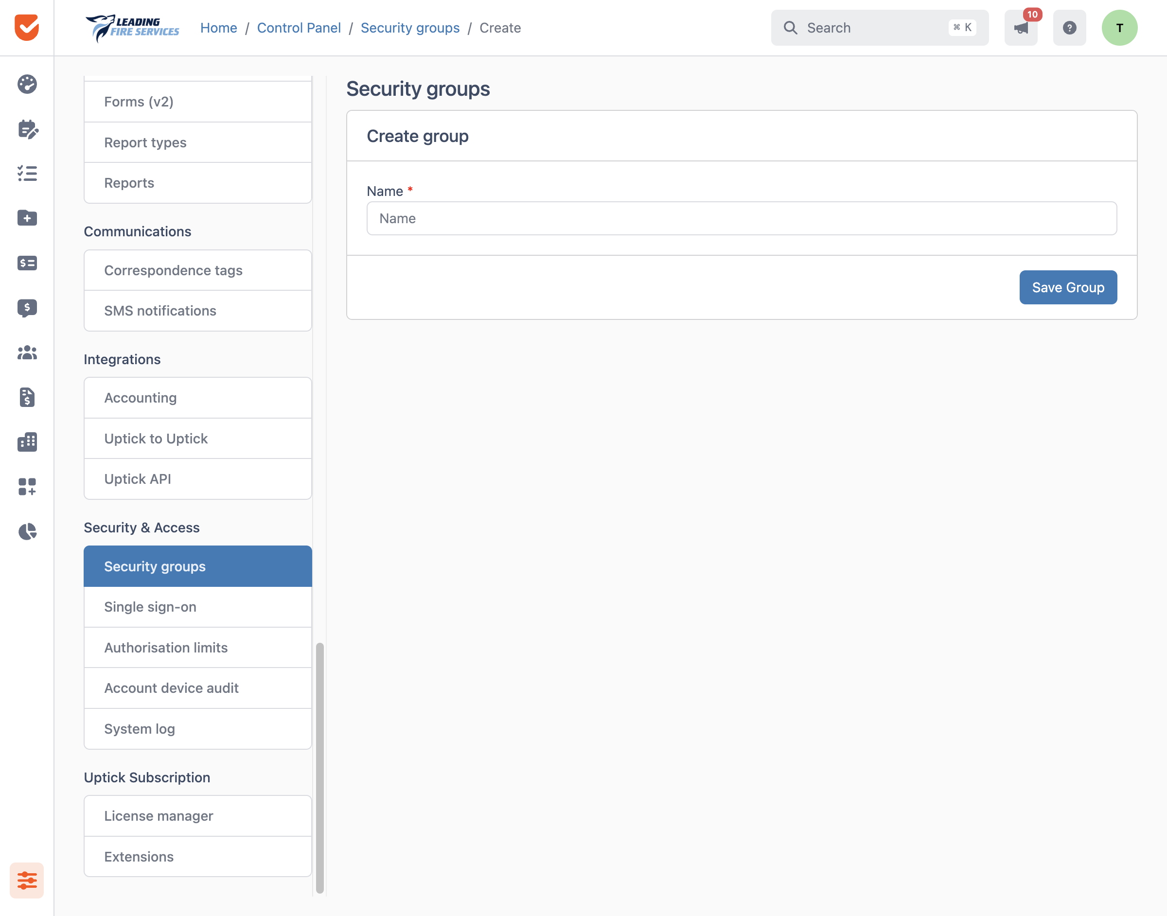Open License manager menu item

pos(198,816)
